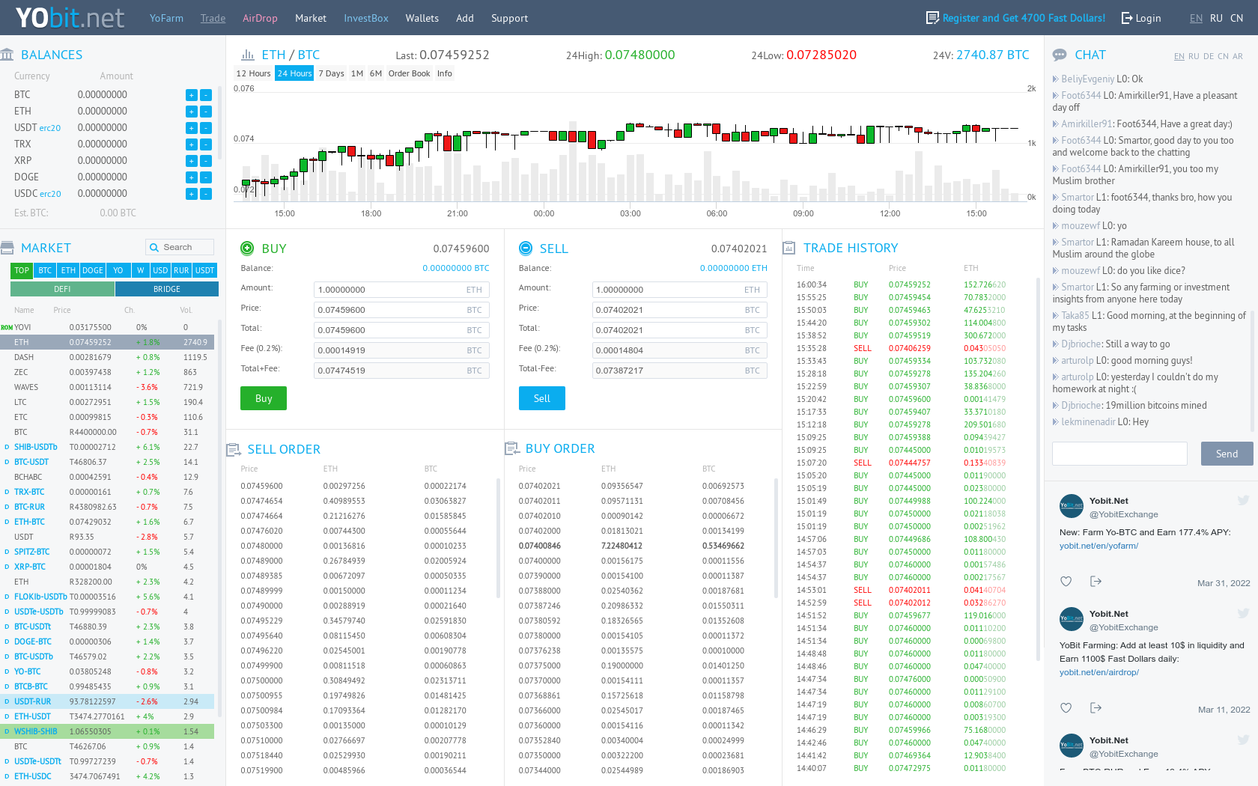Screen dimensions: 1258x786
Task: Click the chat bubble icon
Action: click(x=1060, y=55)
